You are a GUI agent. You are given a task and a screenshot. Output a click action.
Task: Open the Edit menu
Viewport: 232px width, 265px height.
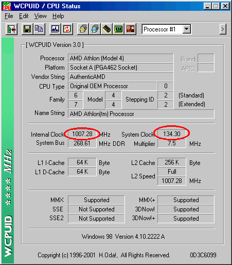click(x=24, y=16)
